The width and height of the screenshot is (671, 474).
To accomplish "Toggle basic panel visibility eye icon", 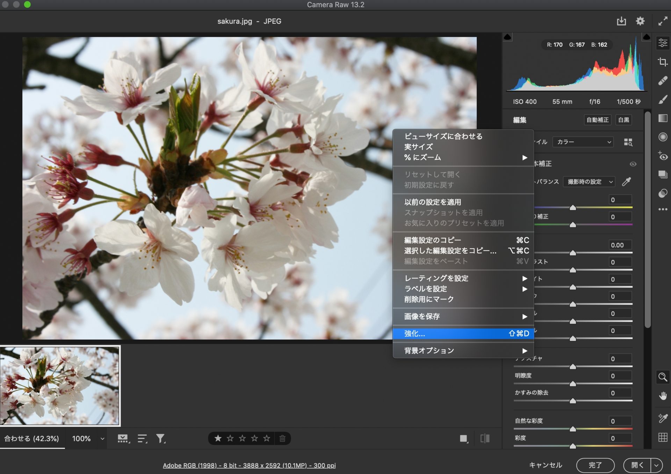I will tap(633, 164).
